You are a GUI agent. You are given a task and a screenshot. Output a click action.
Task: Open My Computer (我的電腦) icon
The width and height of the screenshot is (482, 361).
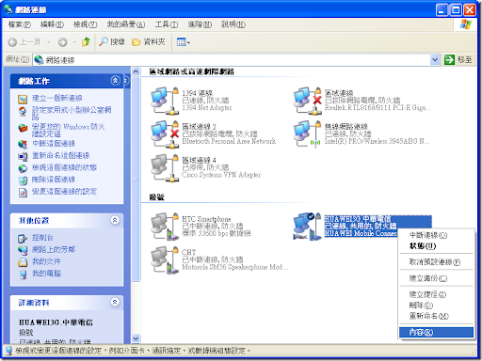23,274
